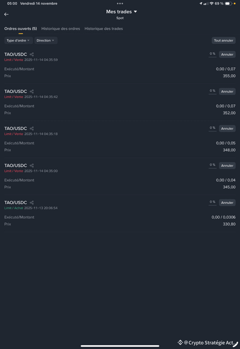
Task: Cancel the buy order priced 330,80
Action: [x=227, y=203]
